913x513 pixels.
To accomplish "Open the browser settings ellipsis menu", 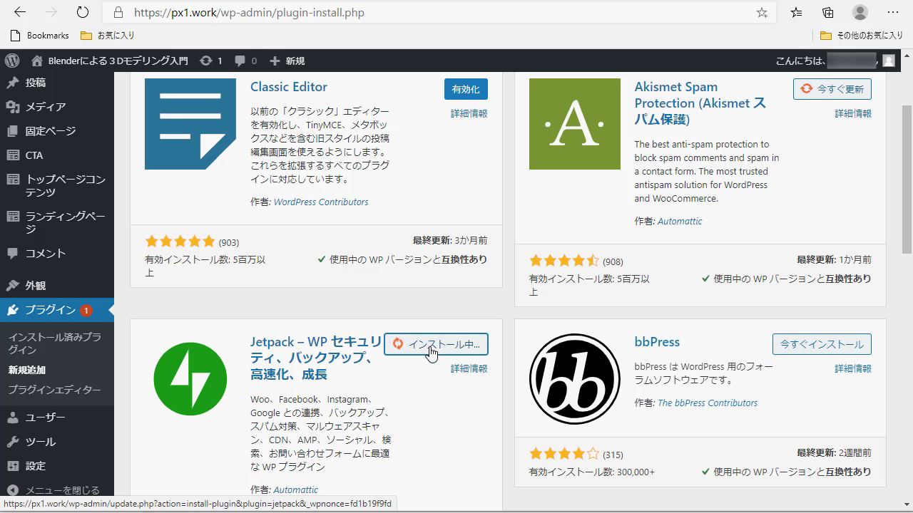I will 893,12.
